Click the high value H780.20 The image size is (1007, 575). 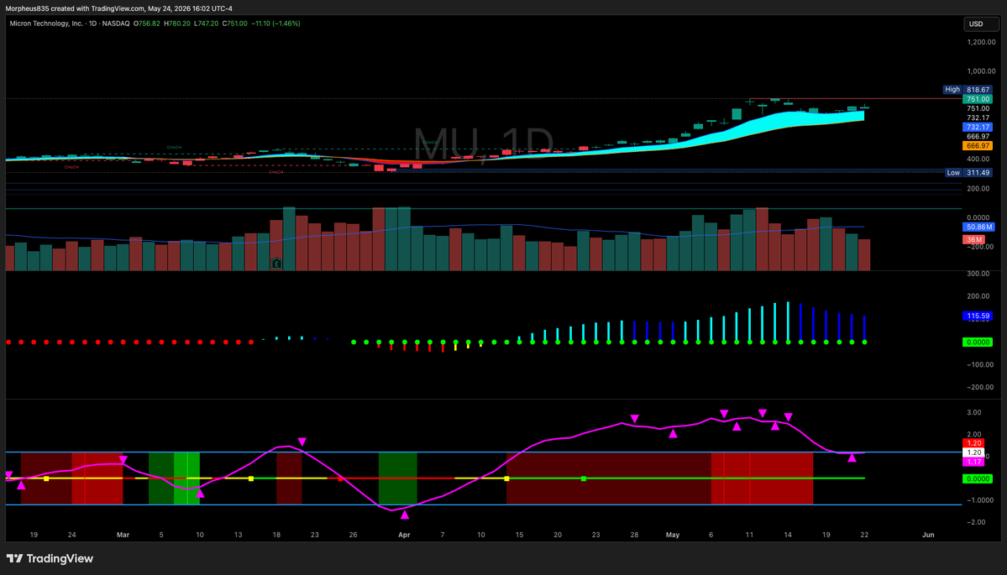click(x=177, y=24)
